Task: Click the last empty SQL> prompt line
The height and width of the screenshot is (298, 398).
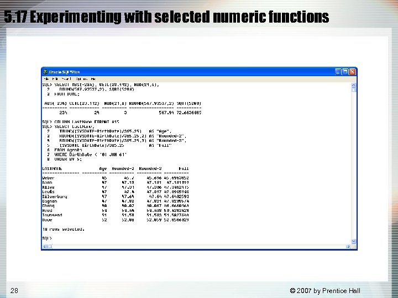Action: [47, 238]
